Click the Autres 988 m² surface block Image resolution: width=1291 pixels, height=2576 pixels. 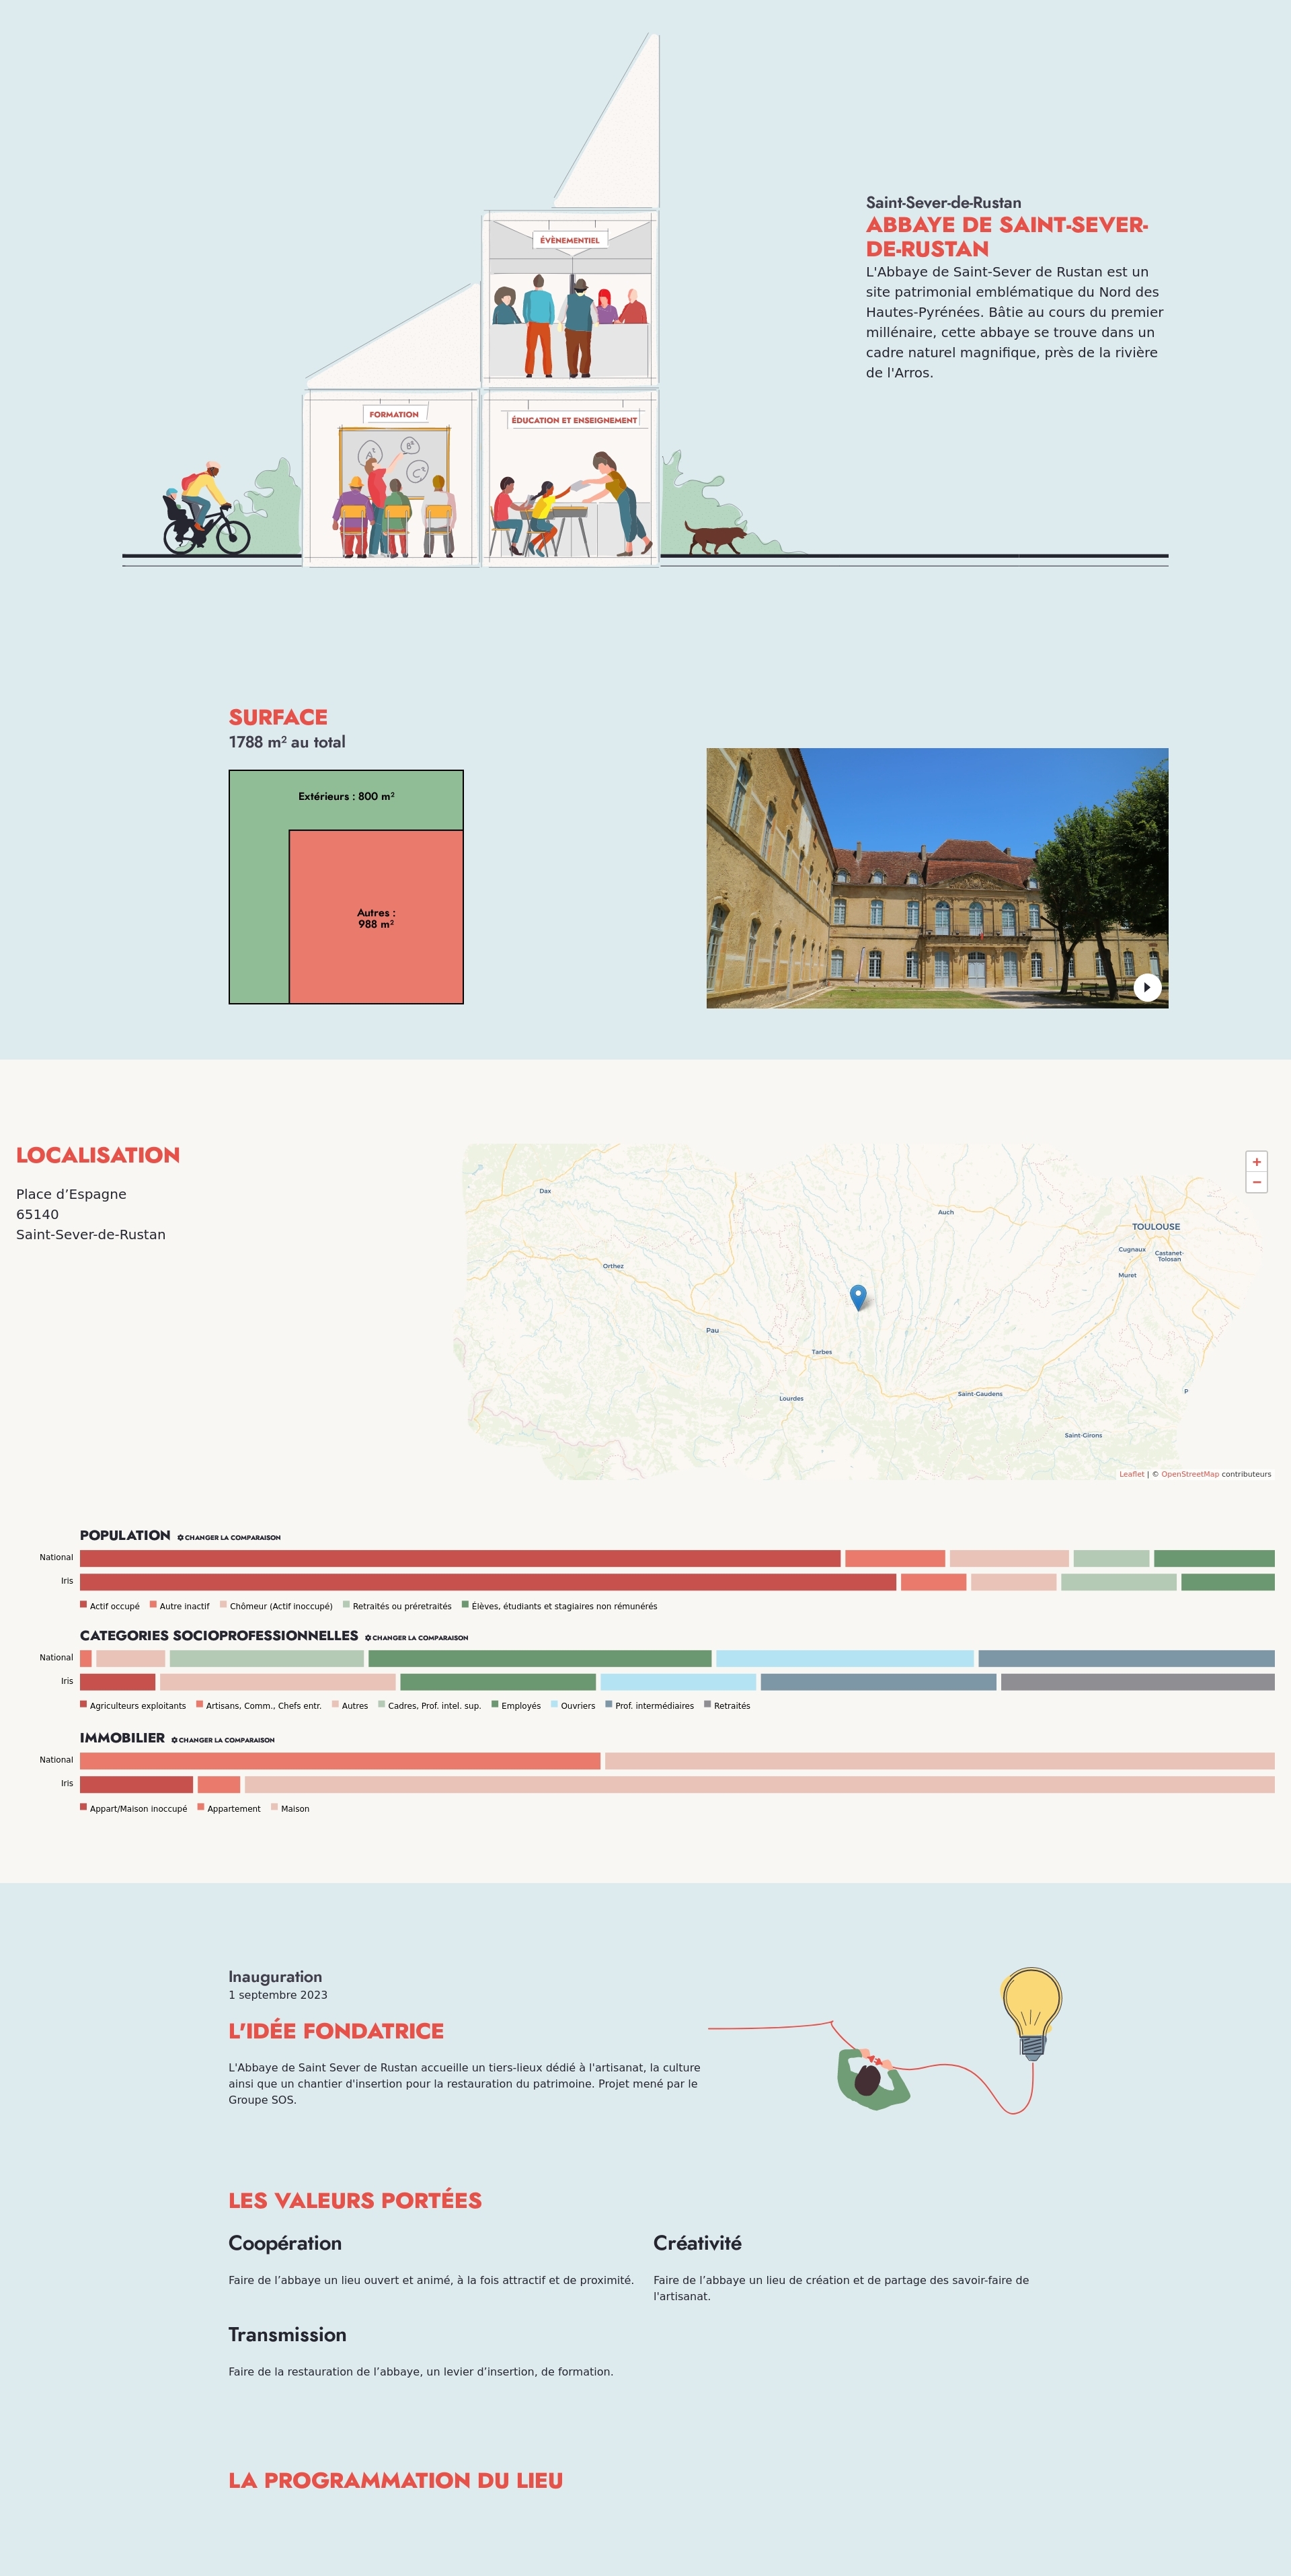pyautogui.click(x=376, y=917)
